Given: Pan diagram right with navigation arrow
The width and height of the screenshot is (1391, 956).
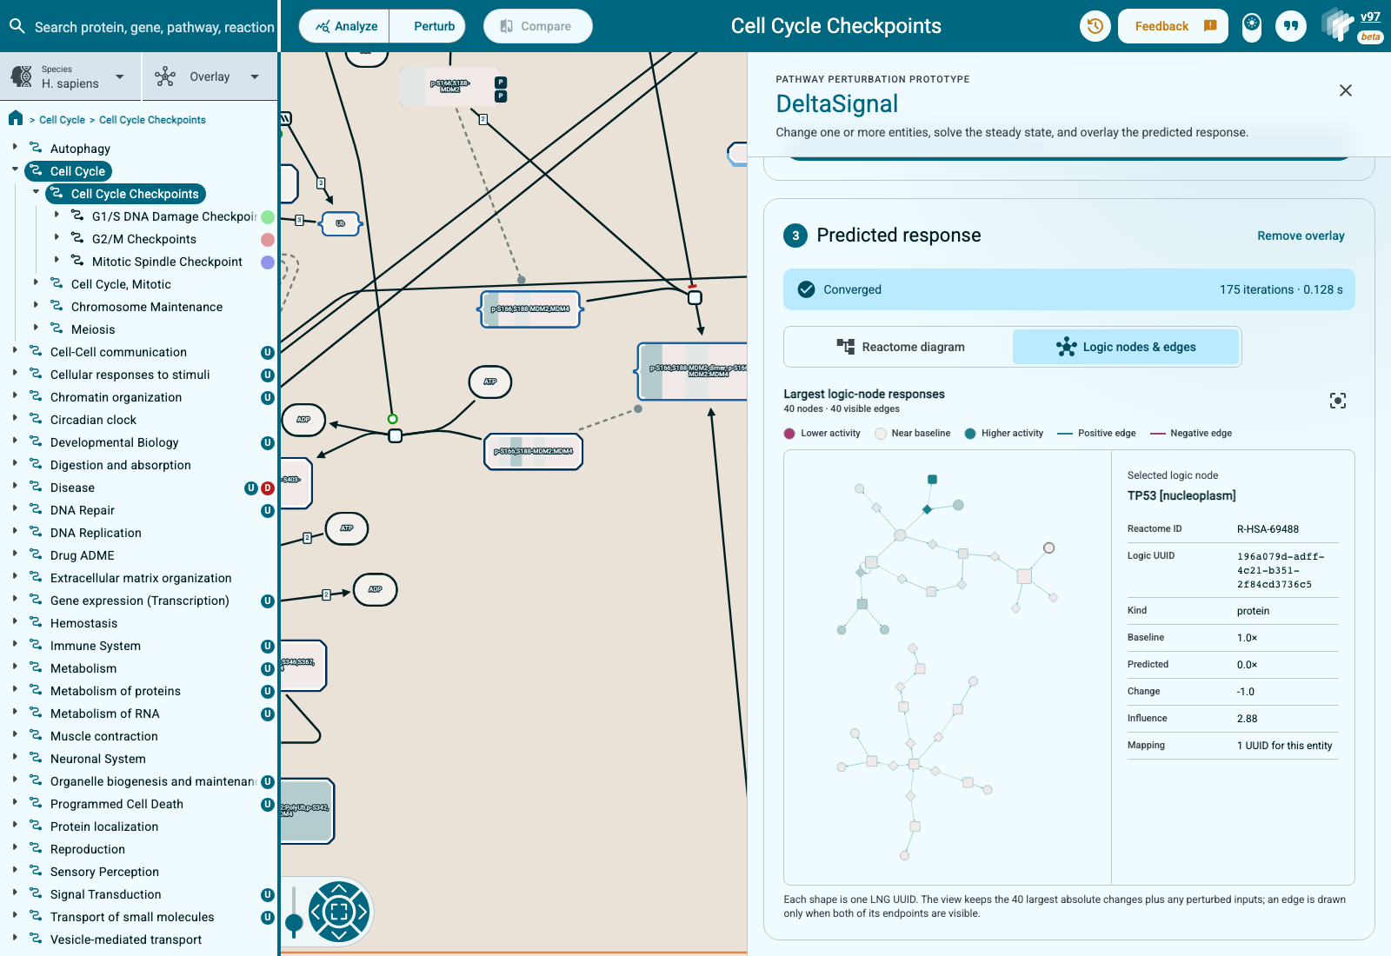Looking at the screenshot, I should [362, 912].
